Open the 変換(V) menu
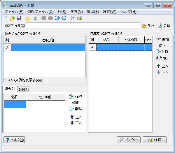175x153 pixels. (76, 12)
